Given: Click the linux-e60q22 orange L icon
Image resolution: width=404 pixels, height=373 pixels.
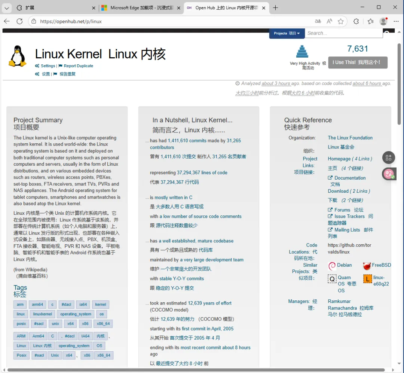Looking at the screenshot, I should pyautogui.click(x=368, y=279).
